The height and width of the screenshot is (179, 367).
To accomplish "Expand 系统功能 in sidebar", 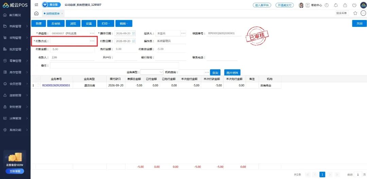I will 15,130.
